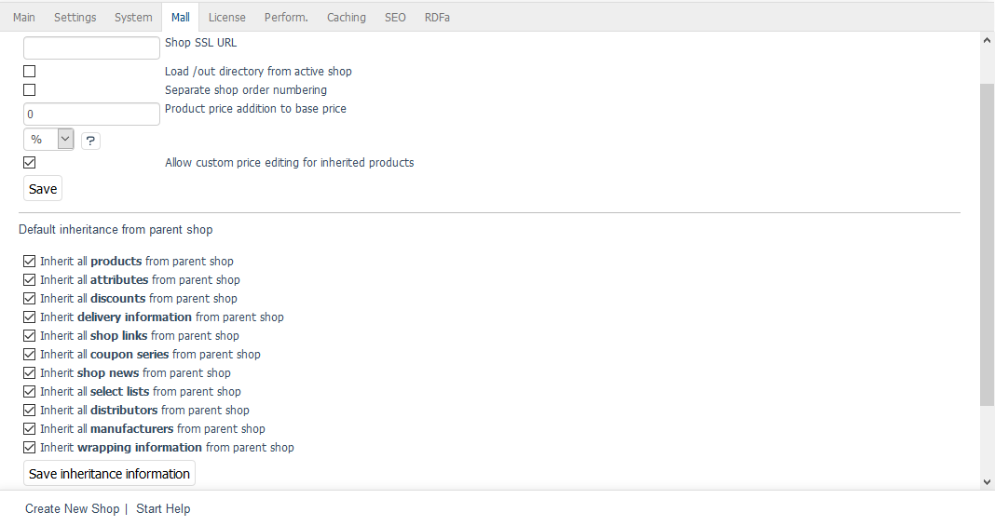995x526 pixels.
Task: Click the Shop SSL URL input field
Action: 91,47
